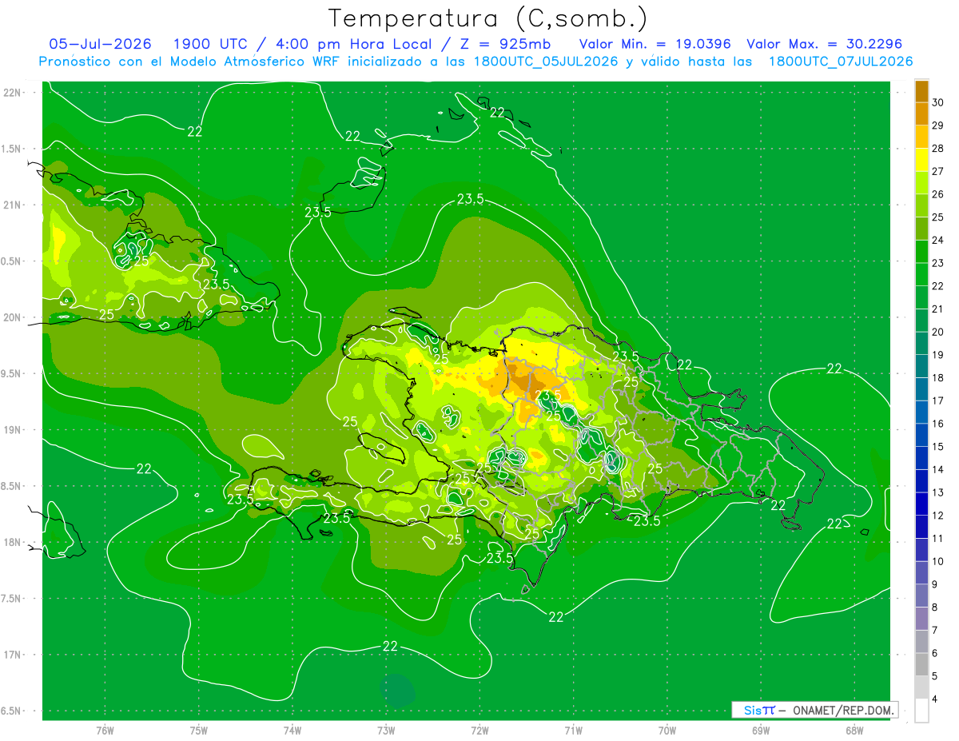959x741 pixels.
Task: Click the legend value "23" on the color bar
Action: 939,263
